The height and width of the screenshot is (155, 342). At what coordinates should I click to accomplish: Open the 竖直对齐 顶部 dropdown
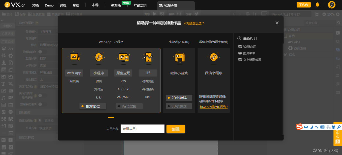pyautogui.click(x=48, y=58)
